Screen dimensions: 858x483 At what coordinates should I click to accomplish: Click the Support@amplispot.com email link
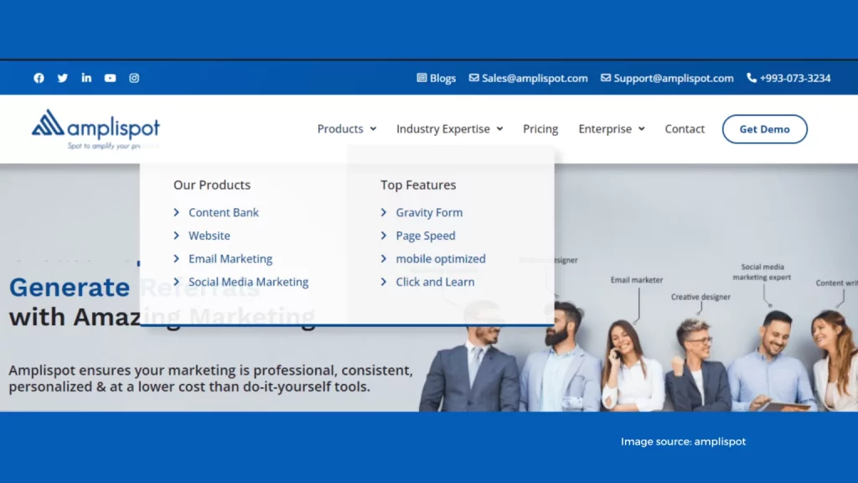pos(667,78)
